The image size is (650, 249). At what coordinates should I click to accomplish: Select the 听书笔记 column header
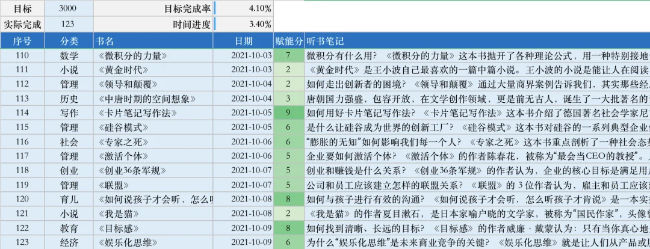click(x=477, y=41)
